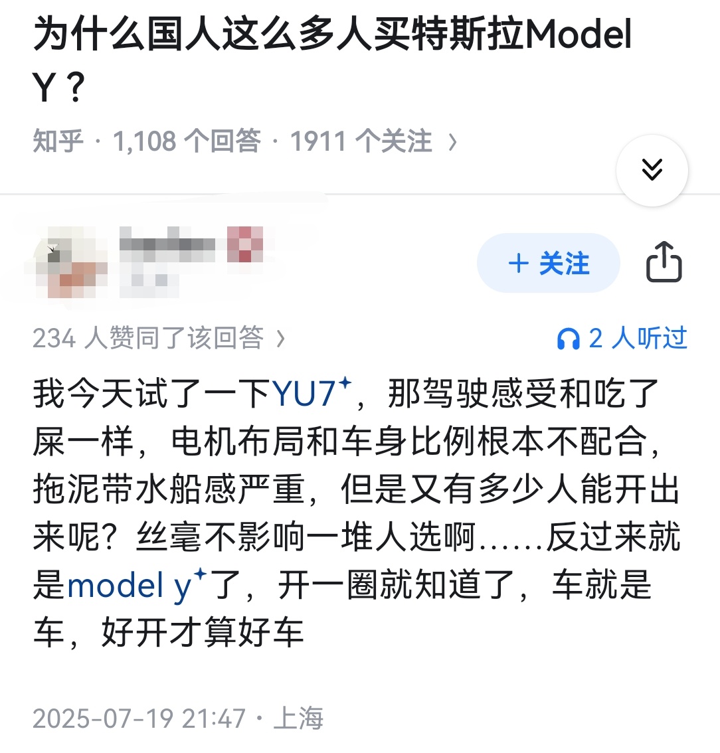Tap the pixelated user avatar
Viewport: 720px width, 753px height.
(67, 263)
